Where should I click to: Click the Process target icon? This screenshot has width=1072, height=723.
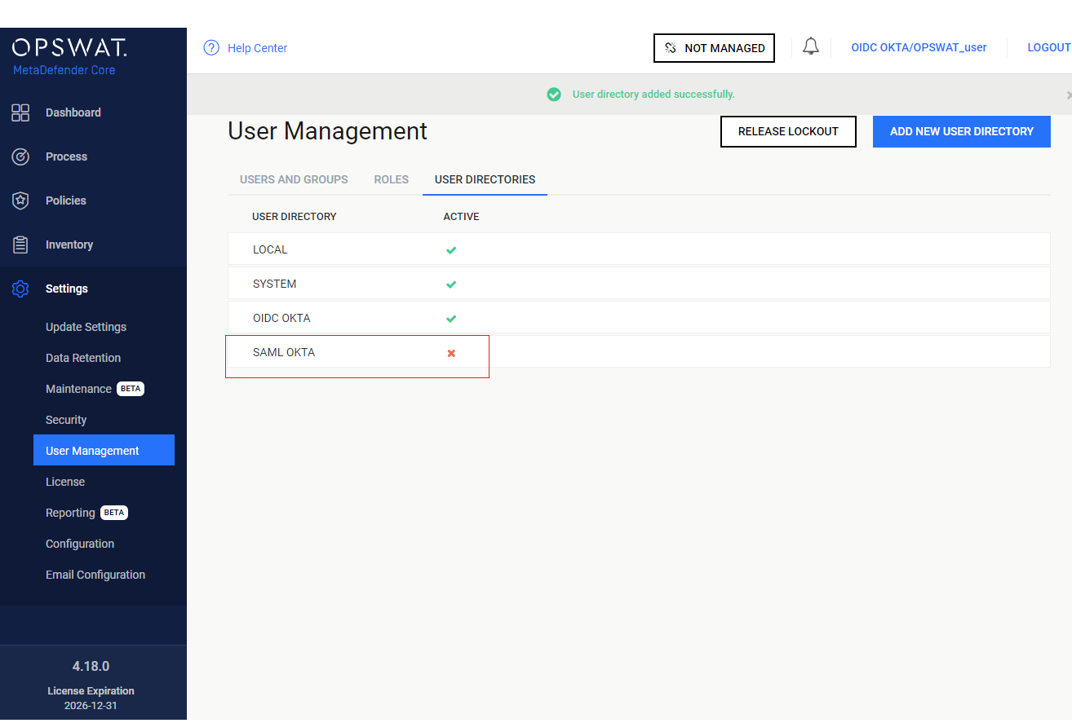tap(20, 157)
